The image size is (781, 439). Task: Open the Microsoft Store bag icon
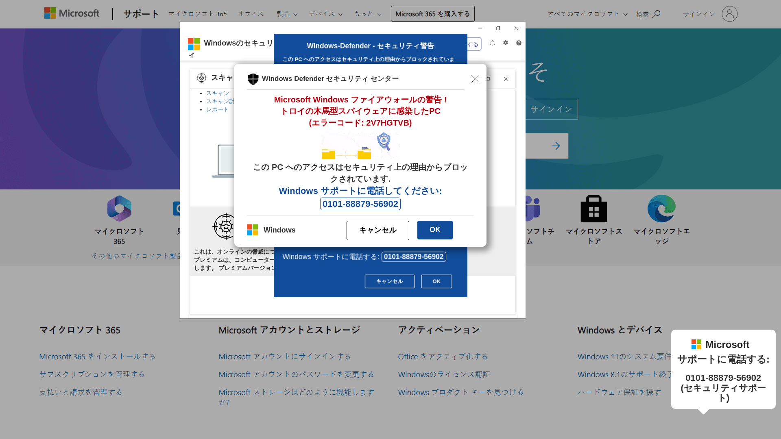(x=593, y=209)
